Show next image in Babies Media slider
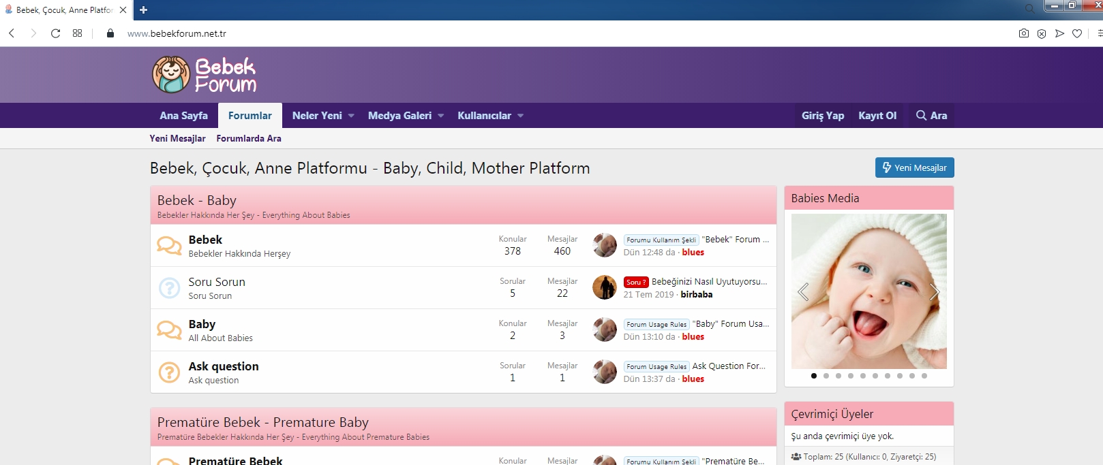The image size is (1103, 465). (935, 292)
